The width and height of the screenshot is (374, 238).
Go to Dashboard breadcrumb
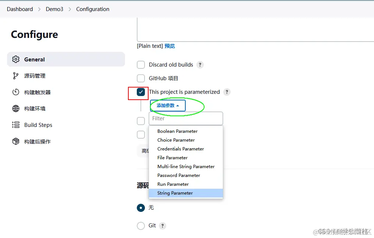coord(20,9)
